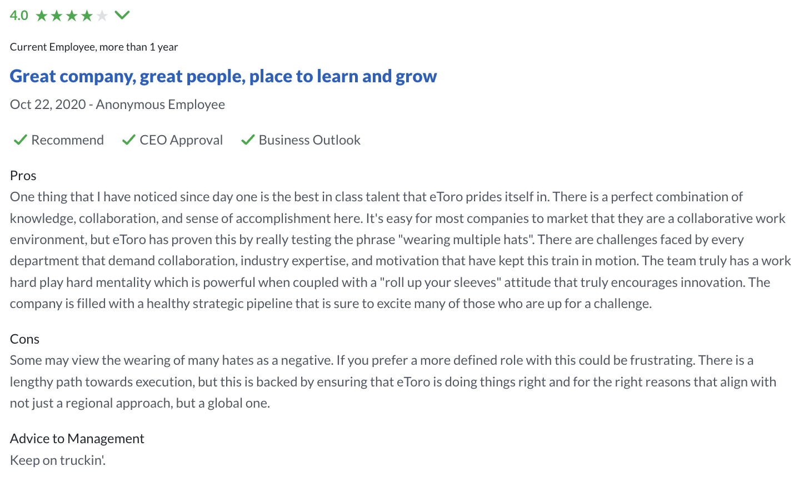Click the checkmark beside CEO Approval

[129, 140]
